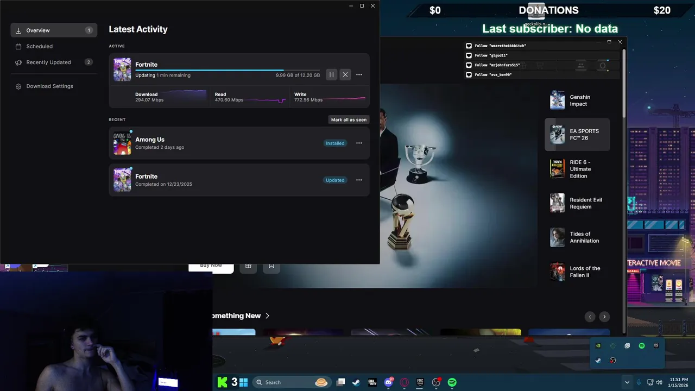This screenshot has width=695, height=391.
Task: Open the Something New section link
Action: point(242,316)
